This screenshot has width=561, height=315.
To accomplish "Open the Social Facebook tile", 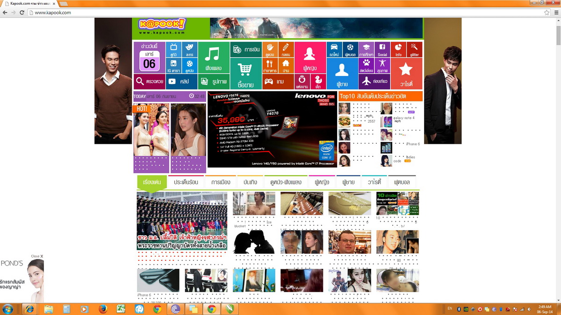I will [x=382, y=49].
